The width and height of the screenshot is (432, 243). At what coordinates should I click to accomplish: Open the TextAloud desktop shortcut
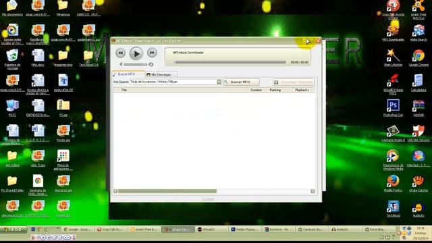[393, 209]
